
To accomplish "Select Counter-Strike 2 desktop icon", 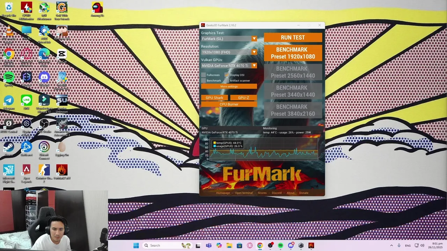I will [x=44, y=174].
